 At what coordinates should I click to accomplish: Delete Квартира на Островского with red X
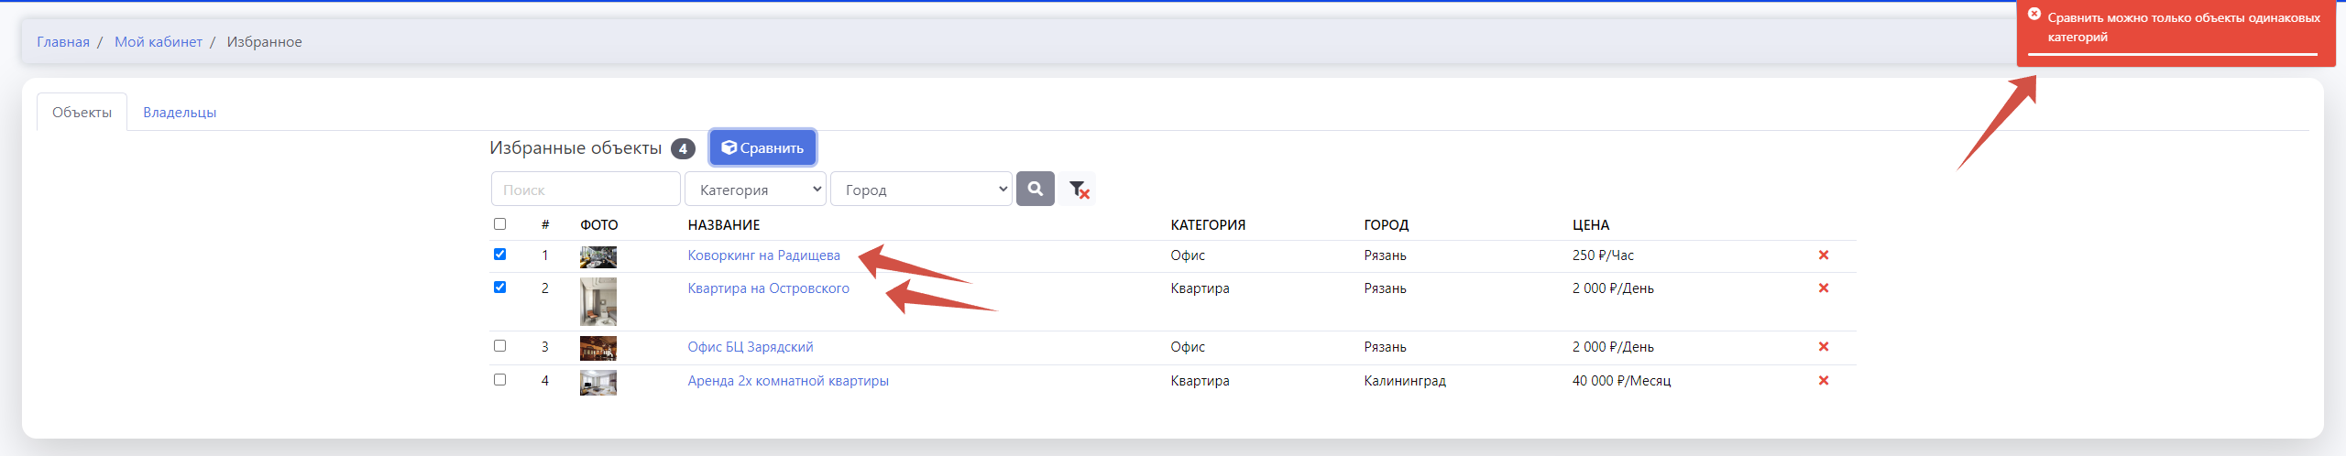click(1823, 288)
